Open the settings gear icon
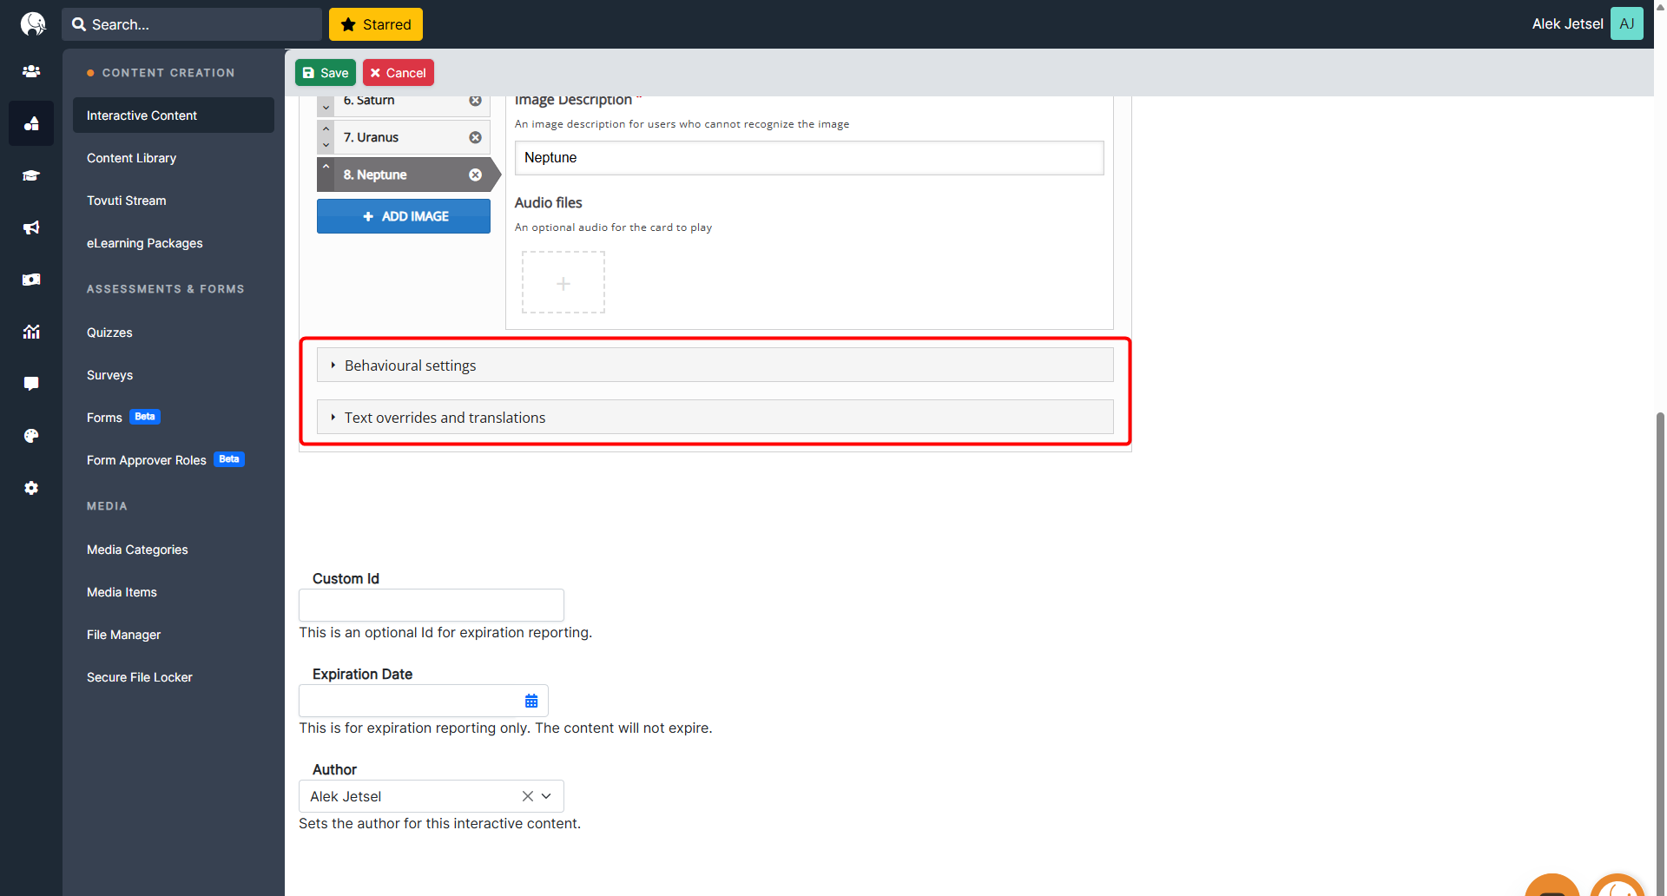The height and width of the screenshot is (896, 1667). point(31,488)
